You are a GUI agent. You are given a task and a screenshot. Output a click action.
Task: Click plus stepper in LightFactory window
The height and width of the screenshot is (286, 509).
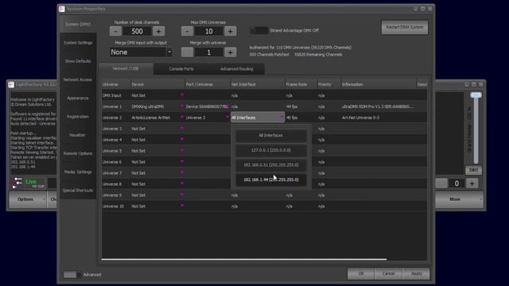coord(472,184)
